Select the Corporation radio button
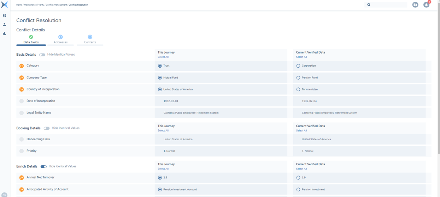This screenshot has height=197, width=440. pyautogui.click(x=298, y=66)
